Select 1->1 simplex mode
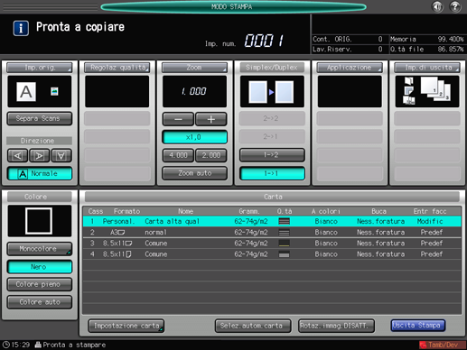467x350 pixels. (x=272, y=173)
